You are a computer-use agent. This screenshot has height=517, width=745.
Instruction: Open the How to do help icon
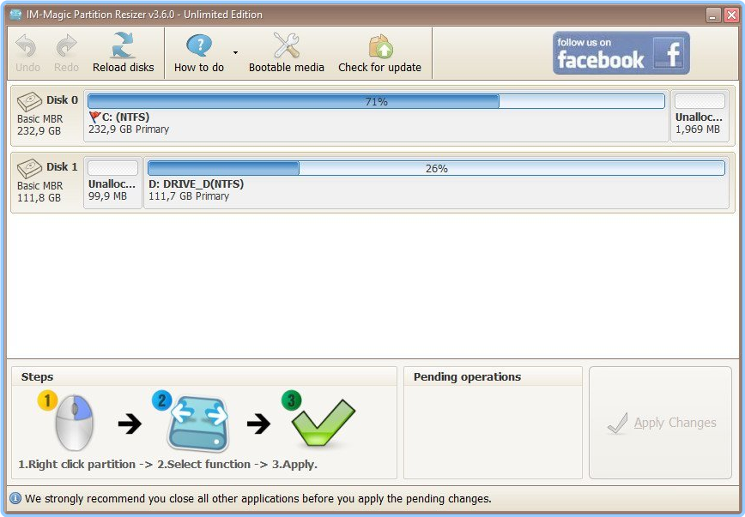coord(198,45)
